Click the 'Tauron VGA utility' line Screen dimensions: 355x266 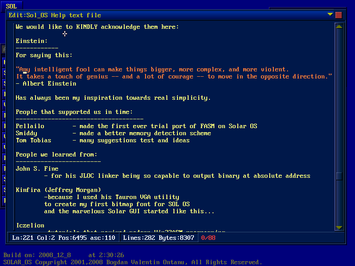[x=112, y=197]
